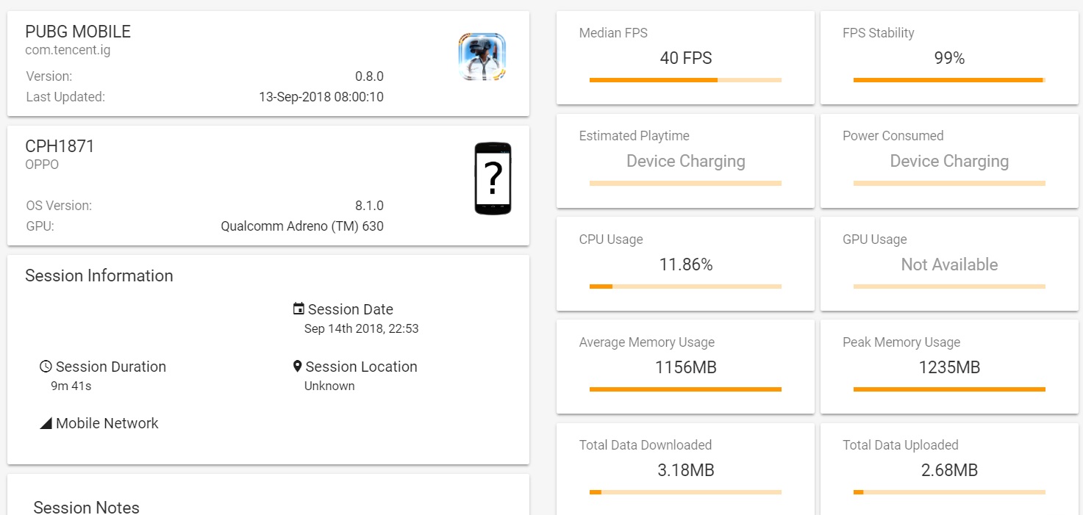The height and width of the screenshot is (515, 1083).
Task: Click the OS version value 8.1.0
Action: pyautogui.click(x=369, y=206)
